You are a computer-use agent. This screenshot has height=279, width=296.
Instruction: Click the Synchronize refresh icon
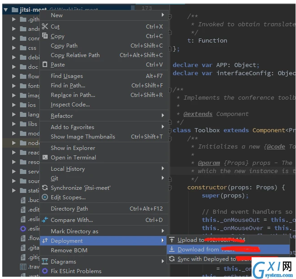(45, 188)
